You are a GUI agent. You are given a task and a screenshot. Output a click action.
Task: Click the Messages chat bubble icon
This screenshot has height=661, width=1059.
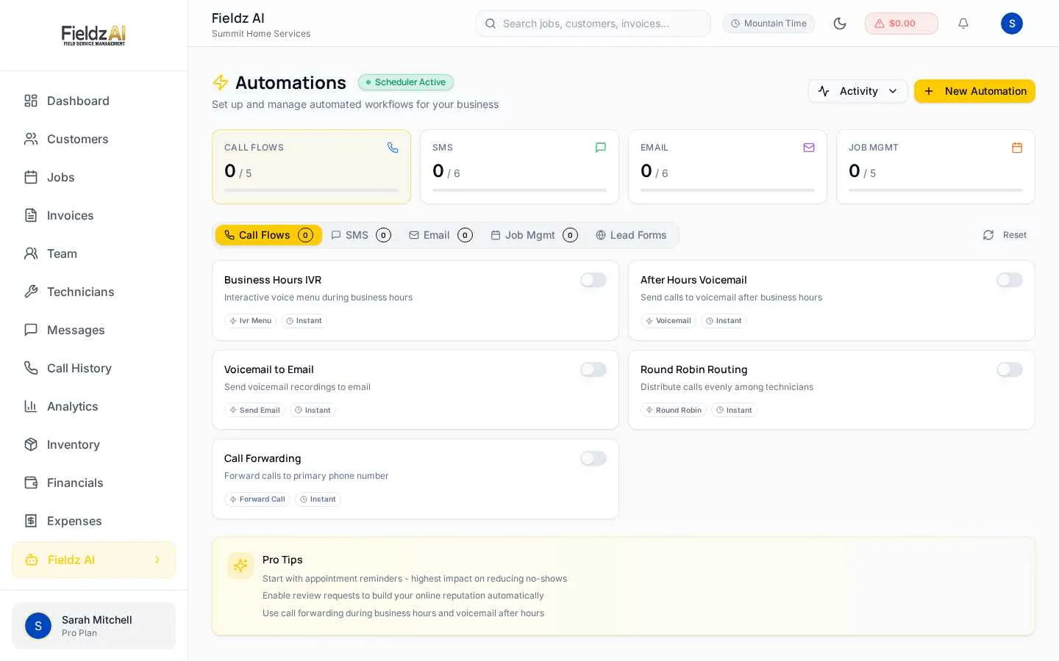pos(31,330)
